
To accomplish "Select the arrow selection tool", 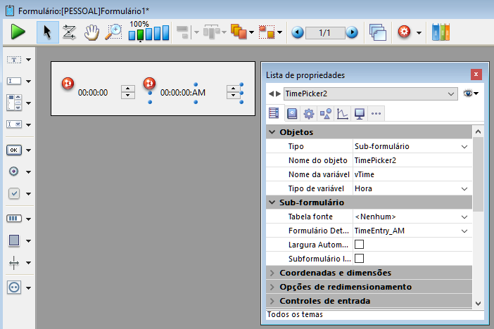I will pyautogui.click(x=47, y=32).
